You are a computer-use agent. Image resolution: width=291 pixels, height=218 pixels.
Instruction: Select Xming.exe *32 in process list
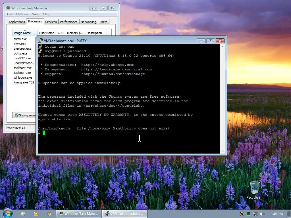[24, 82]
